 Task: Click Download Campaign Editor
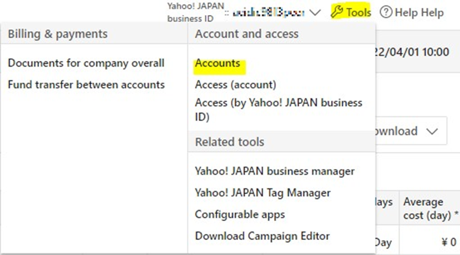click(x=262, y=236)
